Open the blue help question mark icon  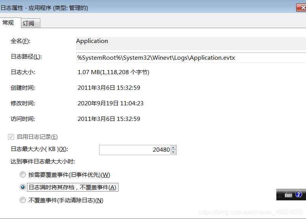click(x=298, y=195)
